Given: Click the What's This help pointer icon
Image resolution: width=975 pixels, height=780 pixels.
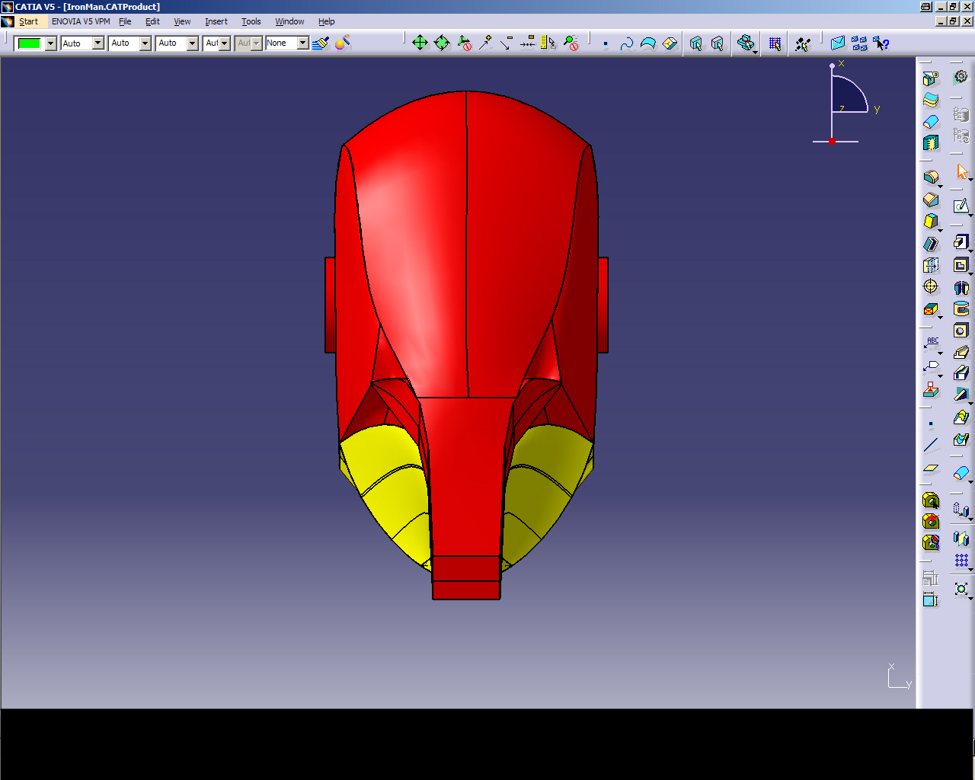Looking at the screenshot, I should (x=881, y=43).
